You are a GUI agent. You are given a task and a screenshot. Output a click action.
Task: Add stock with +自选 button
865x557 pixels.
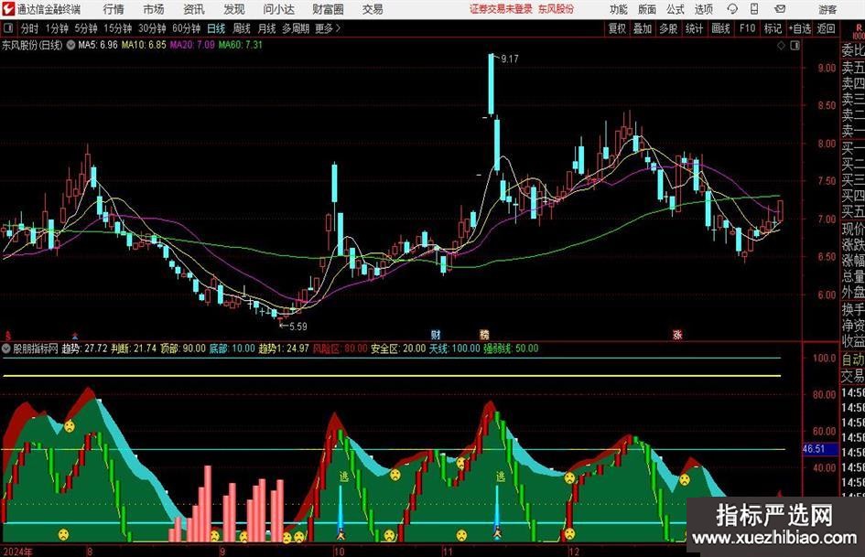pos(800,28)
